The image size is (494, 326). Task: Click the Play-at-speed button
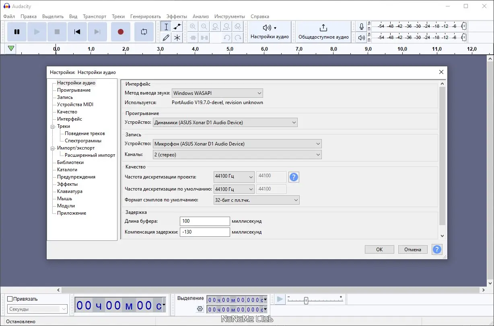tap(280, 299)
